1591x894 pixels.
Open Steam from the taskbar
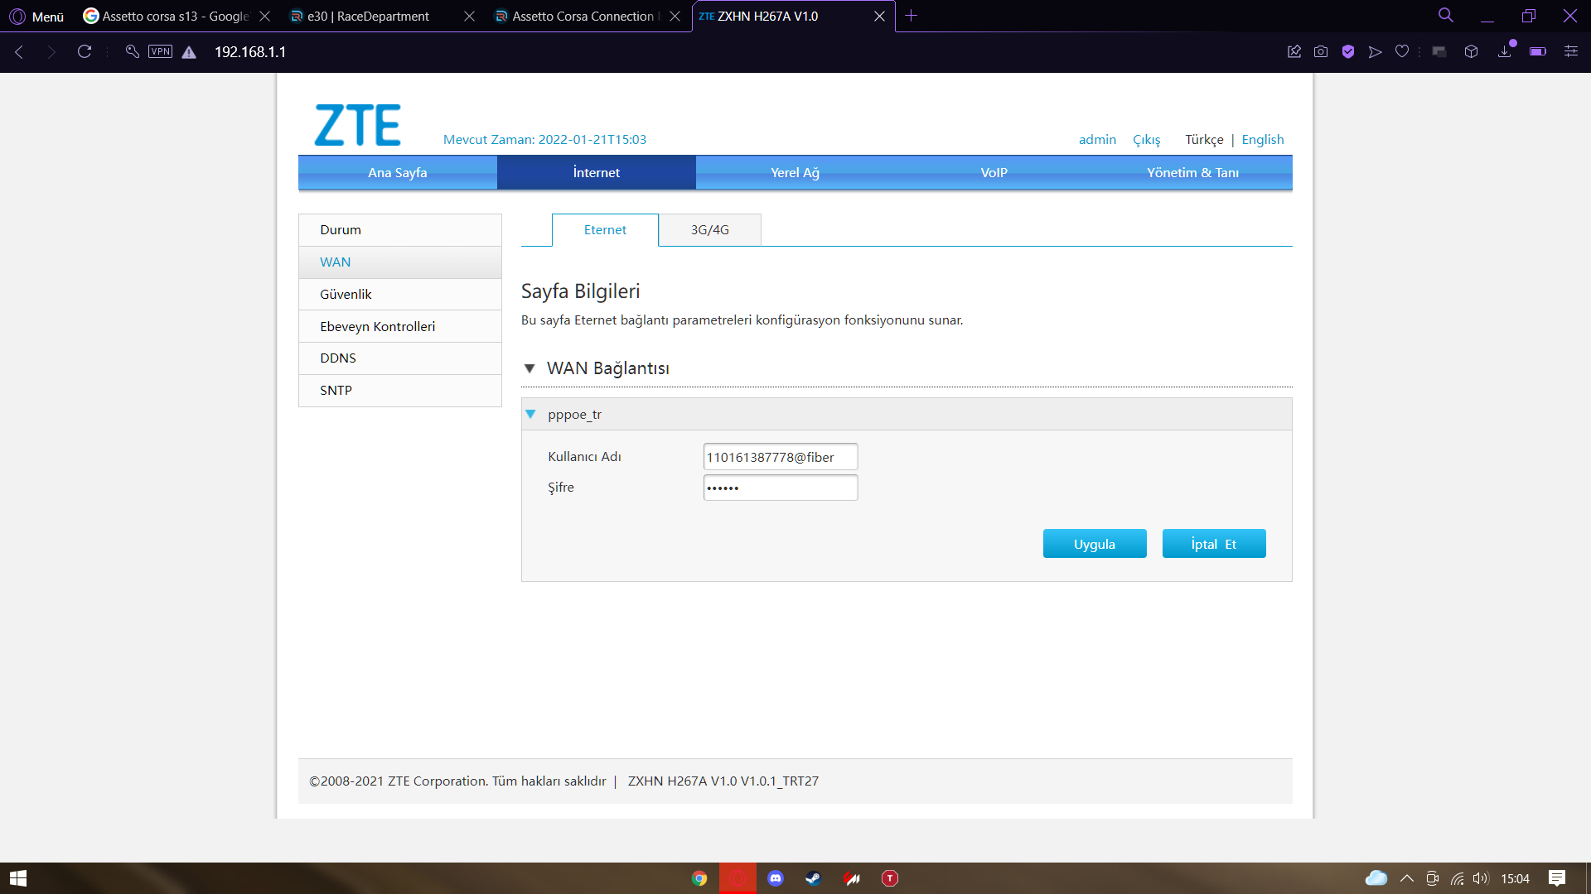pyautogui.click(x=814, y=878)
